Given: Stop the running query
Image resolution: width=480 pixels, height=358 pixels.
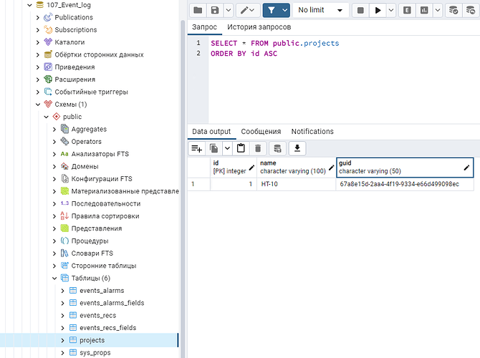Looking at the screenshot, I should pyautogui.click(x=360, y=11).
